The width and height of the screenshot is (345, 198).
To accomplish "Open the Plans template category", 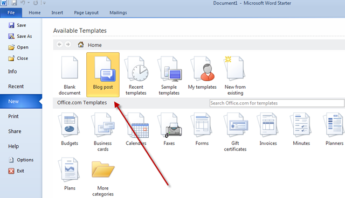I will pos(70,174).
